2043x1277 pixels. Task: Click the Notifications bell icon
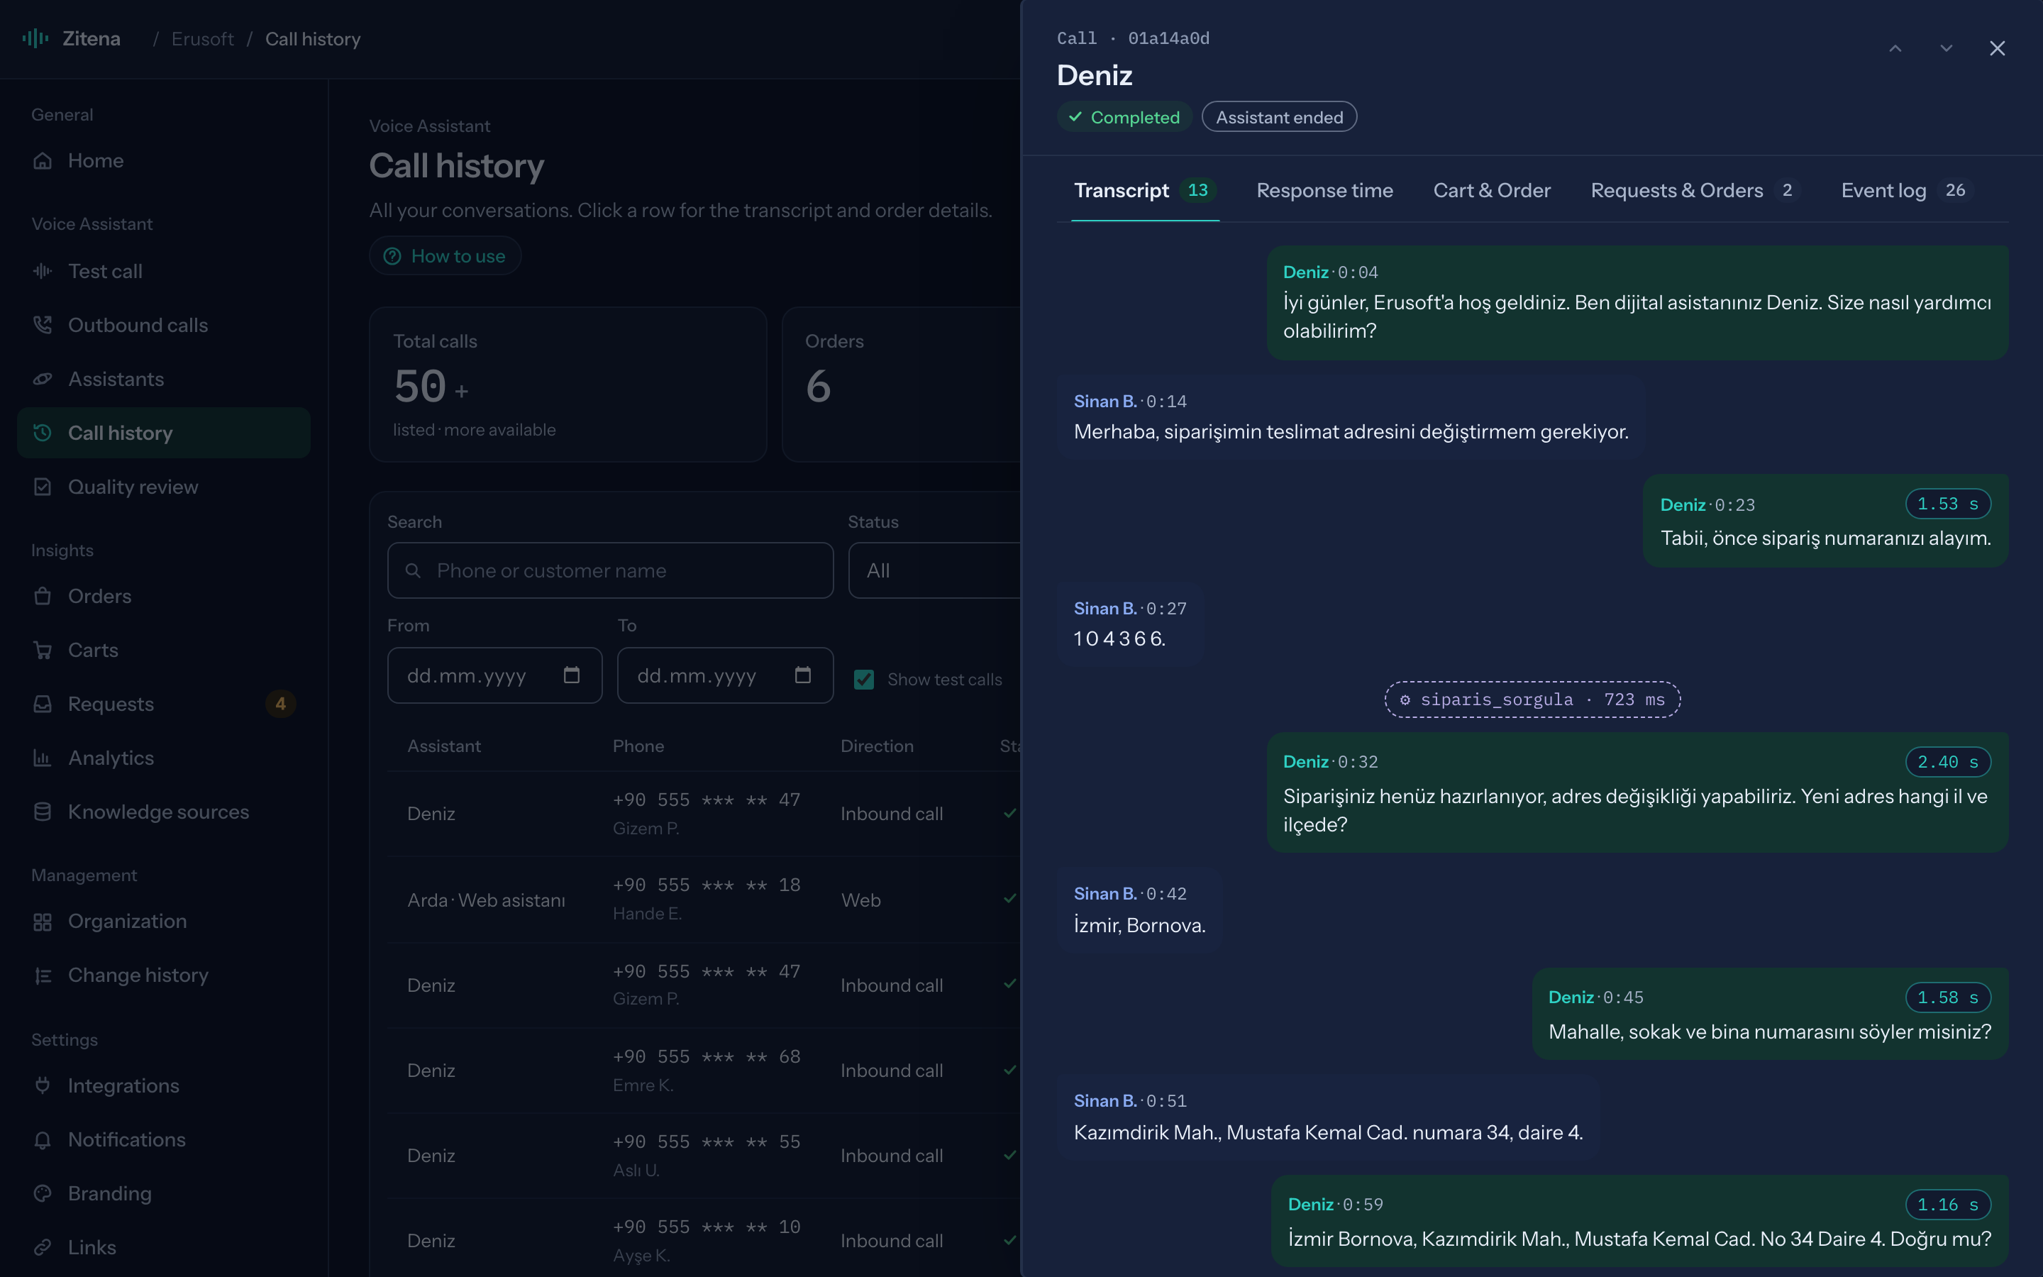point(43,1139)
